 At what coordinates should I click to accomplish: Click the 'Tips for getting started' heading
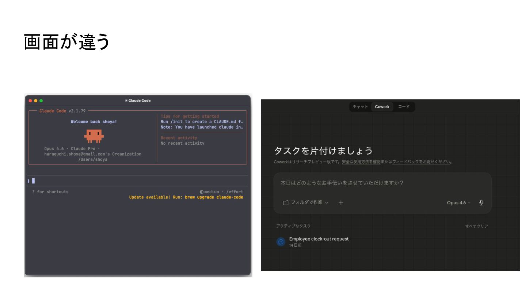(190, 116)
